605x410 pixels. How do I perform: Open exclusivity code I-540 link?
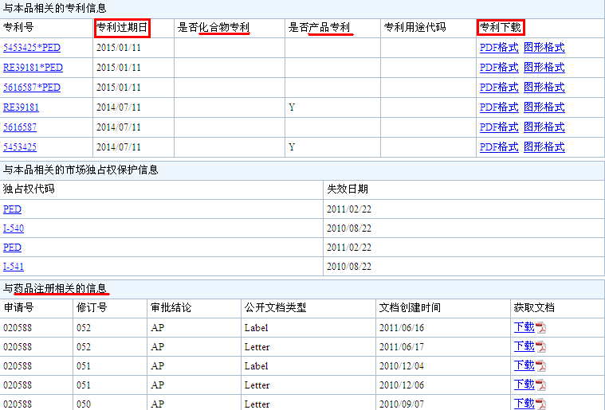14,228
